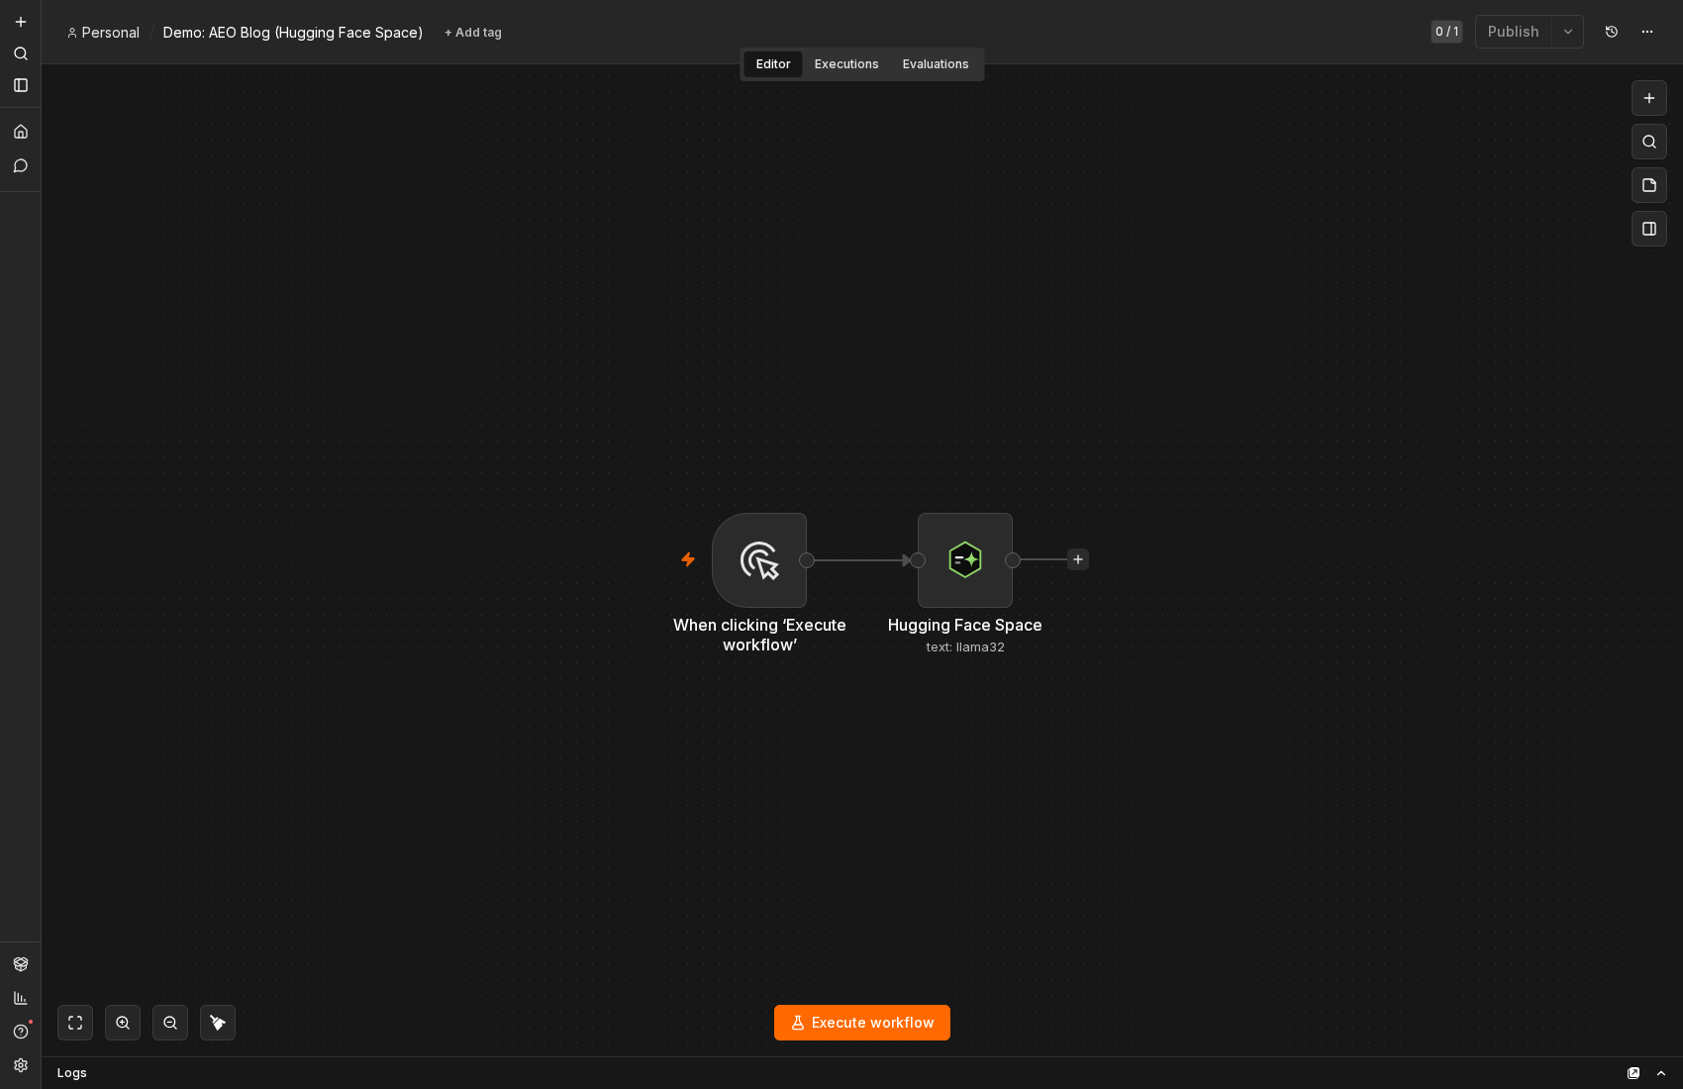Switch to the Editor tab

click(773, 64)
